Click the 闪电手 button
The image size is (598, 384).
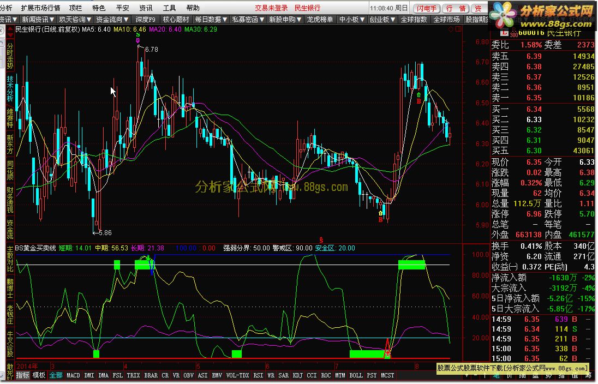coord(426,8)
